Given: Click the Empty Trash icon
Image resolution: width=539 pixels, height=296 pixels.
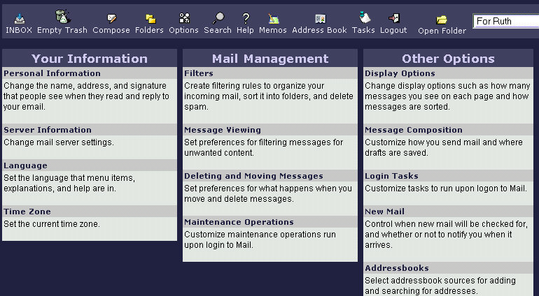Looking at the screenshot, I should 62,19.
